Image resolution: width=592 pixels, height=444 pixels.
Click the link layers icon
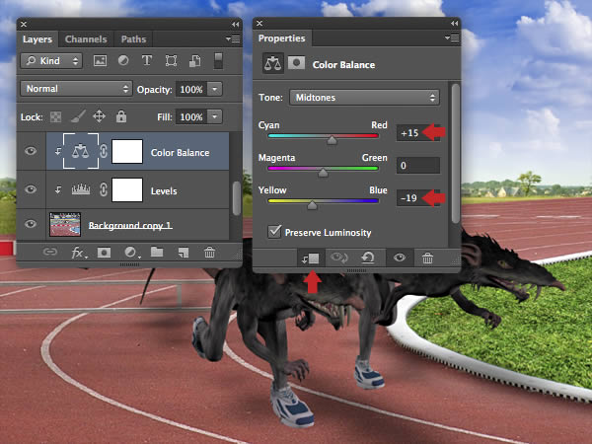[50, 252]
